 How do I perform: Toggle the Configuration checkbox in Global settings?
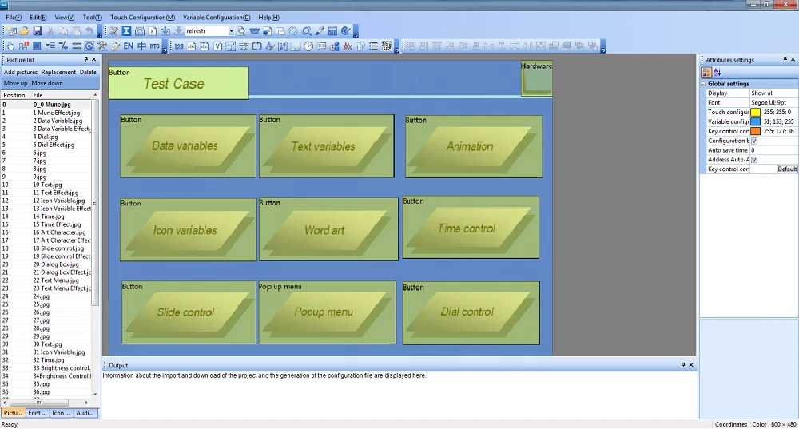click(x=754, y=141)
